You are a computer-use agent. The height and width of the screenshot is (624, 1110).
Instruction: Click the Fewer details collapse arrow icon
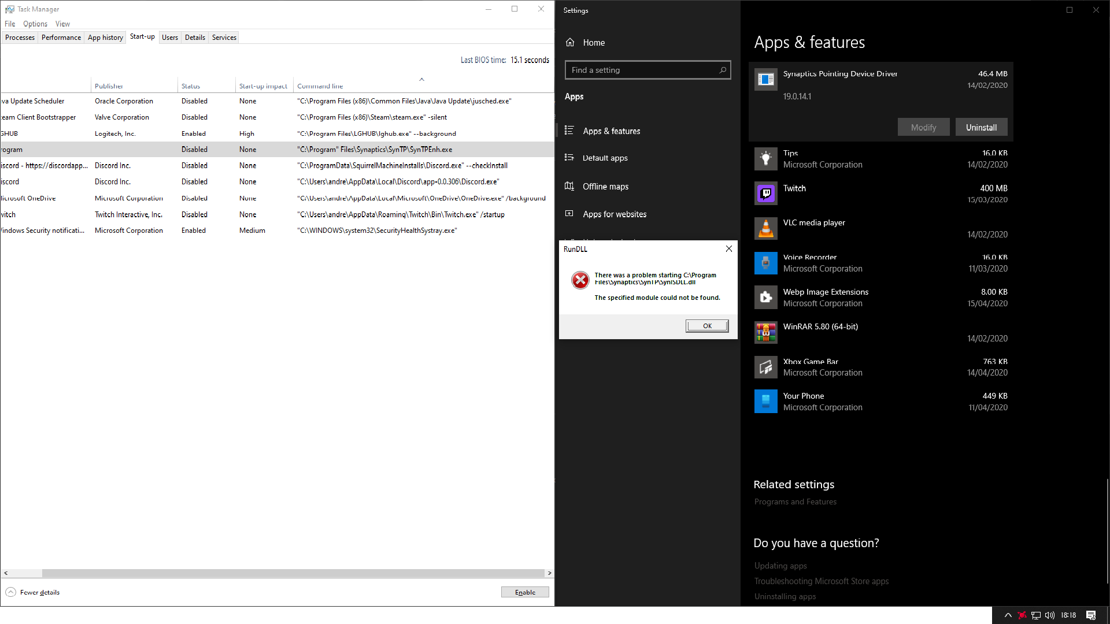pos(10,592)
